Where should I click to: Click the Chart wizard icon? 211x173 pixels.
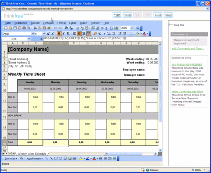point(116,28)
